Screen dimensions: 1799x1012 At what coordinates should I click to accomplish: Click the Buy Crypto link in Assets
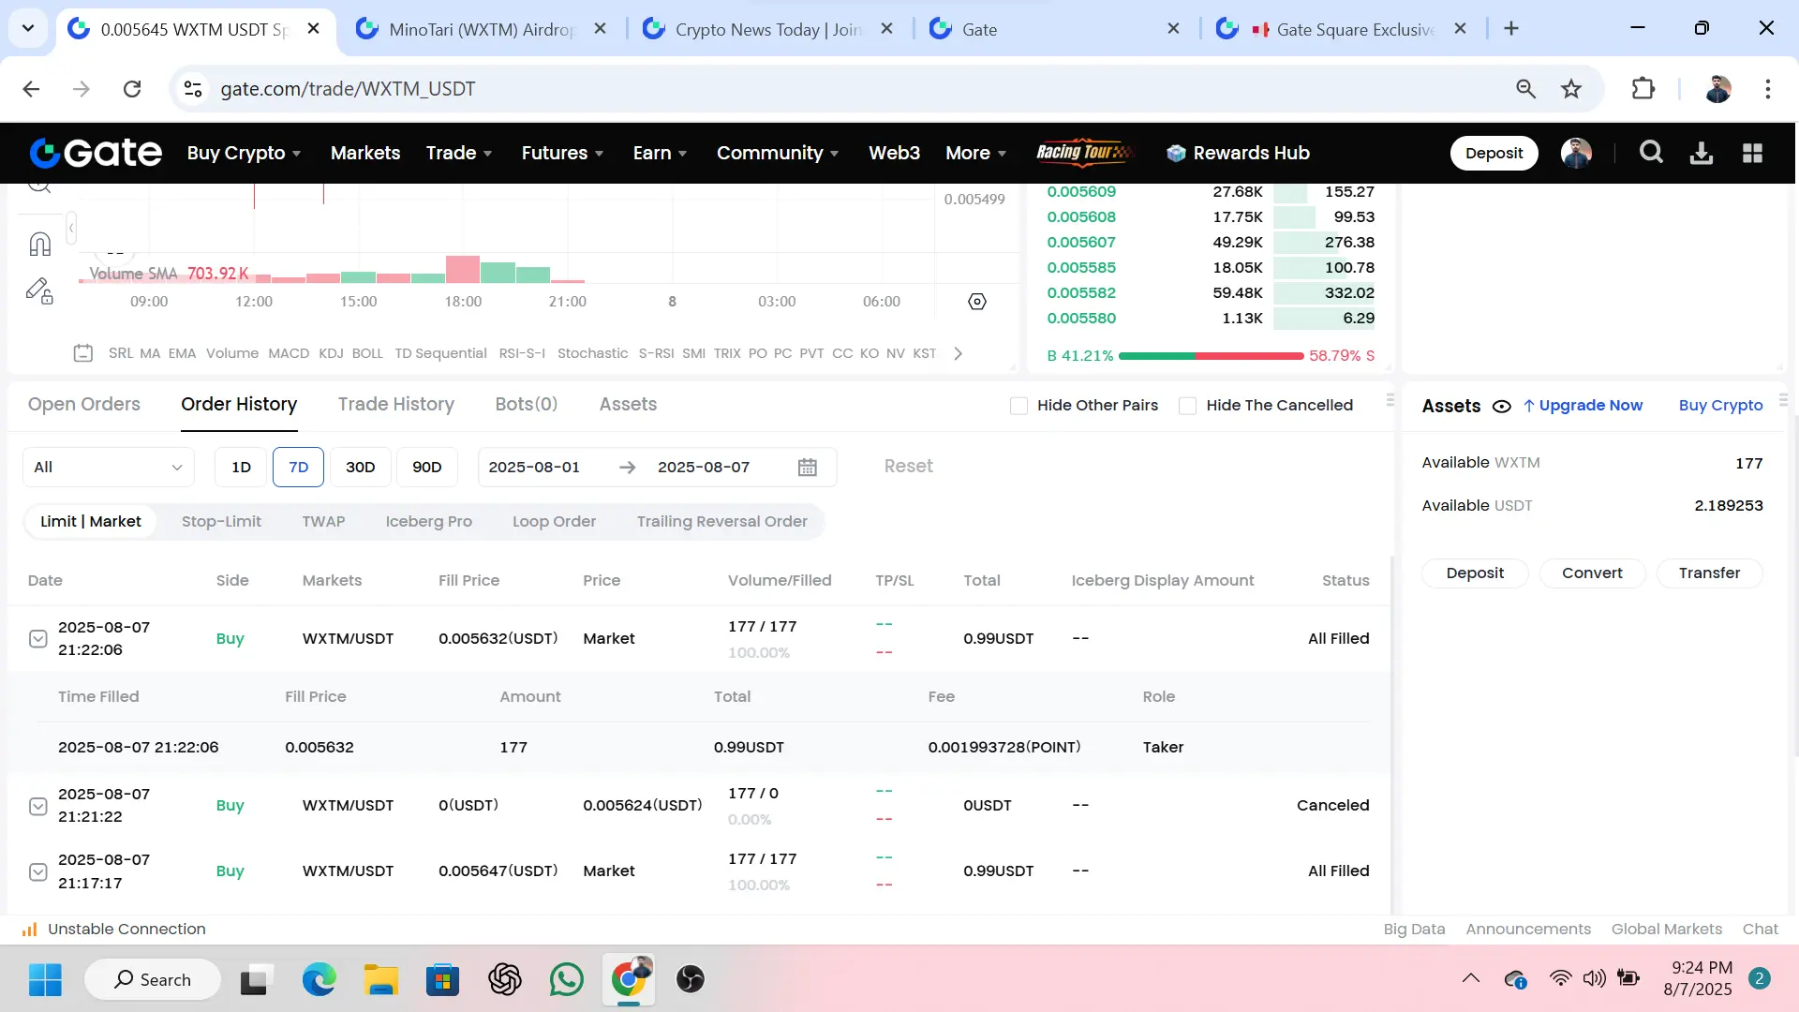(1720, 406)
